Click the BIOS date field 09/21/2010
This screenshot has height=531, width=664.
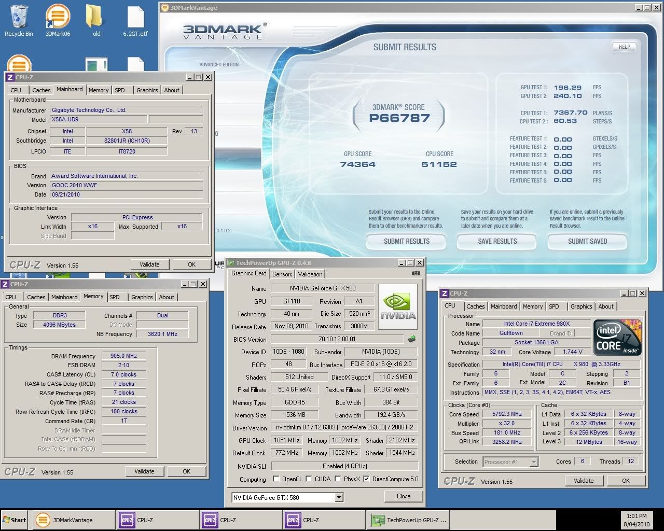tap(126, 194)
